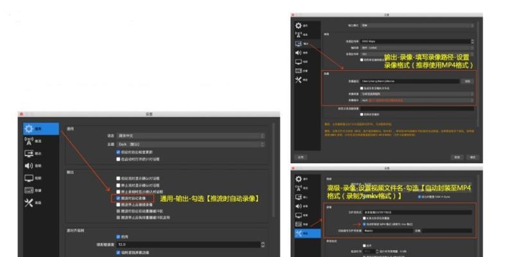Screen dimensions: 512x257
Task: Toggle confirm dialog when stopping stream checkbox
Action: [118, 185]
